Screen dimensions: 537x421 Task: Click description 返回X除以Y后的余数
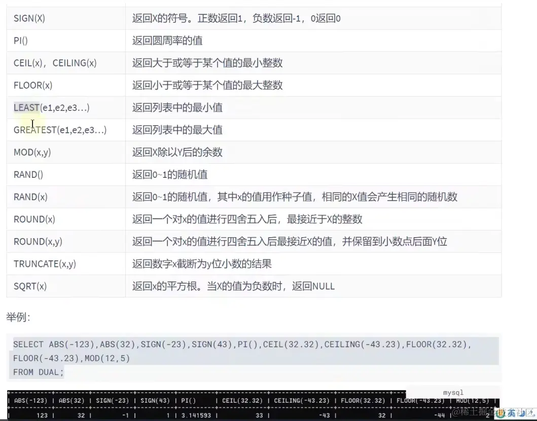177,152
